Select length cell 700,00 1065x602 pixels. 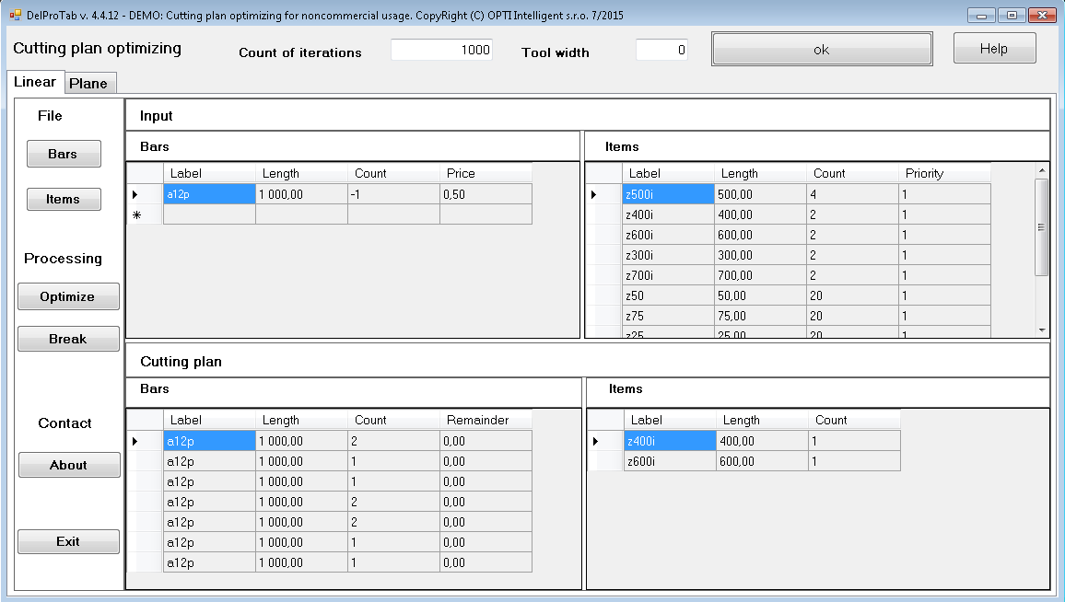761,275
